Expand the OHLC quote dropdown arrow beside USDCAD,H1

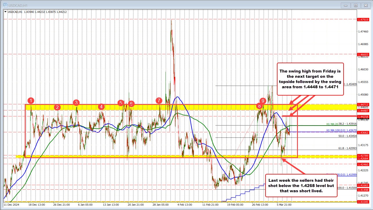pyautogui.click(x=5, y=12)
